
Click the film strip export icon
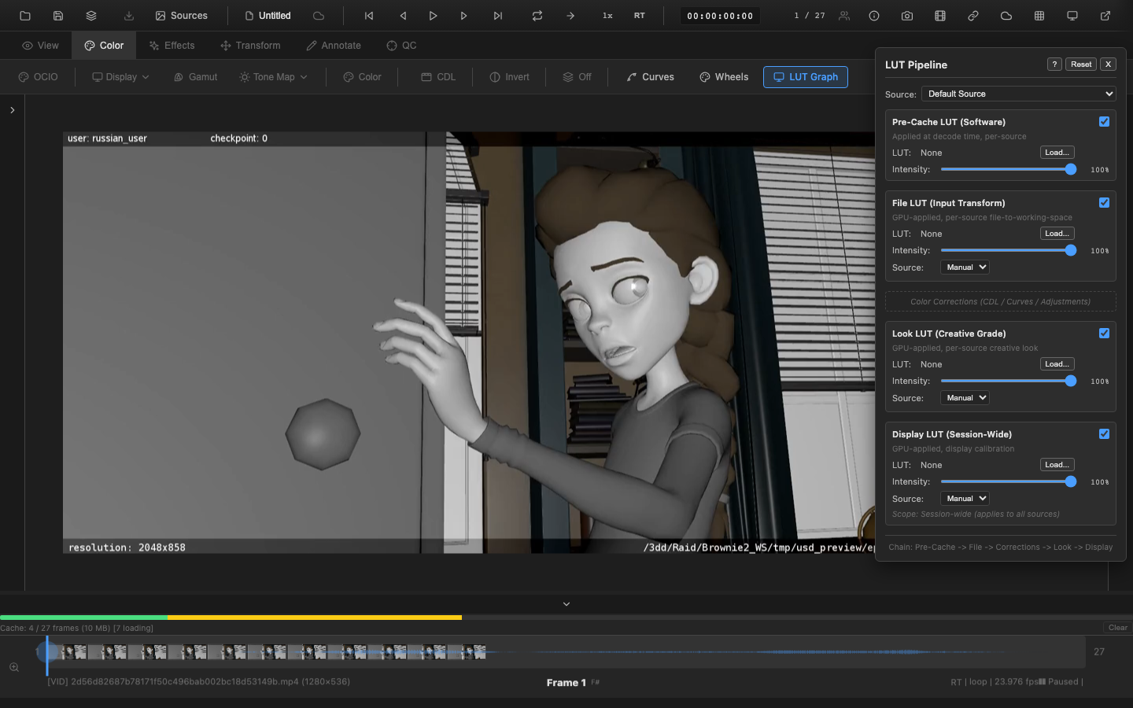(x=939, y=15)
